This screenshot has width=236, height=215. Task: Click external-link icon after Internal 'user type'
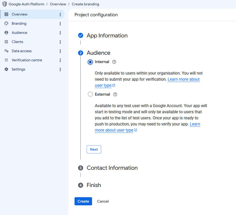pyautogui.click(x=114, y=85)
